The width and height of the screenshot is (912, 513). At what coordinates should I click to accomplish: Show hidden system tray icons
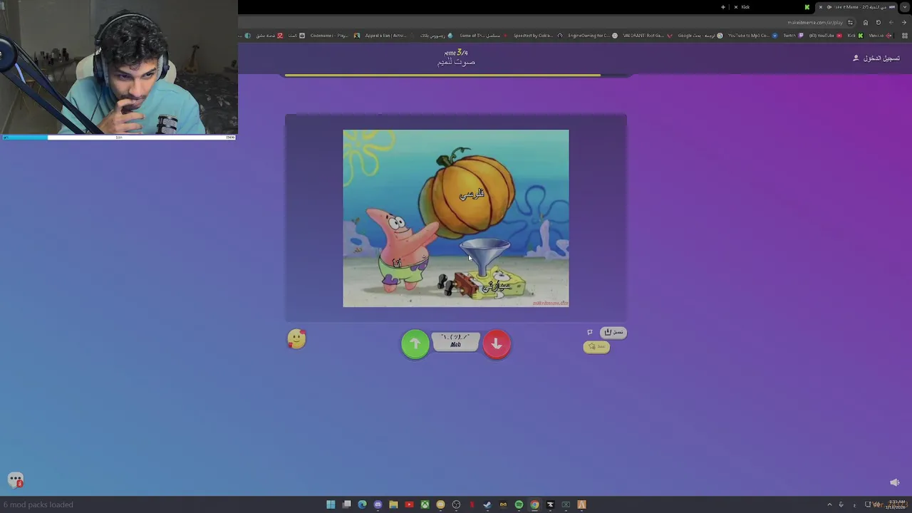(829, 504)
